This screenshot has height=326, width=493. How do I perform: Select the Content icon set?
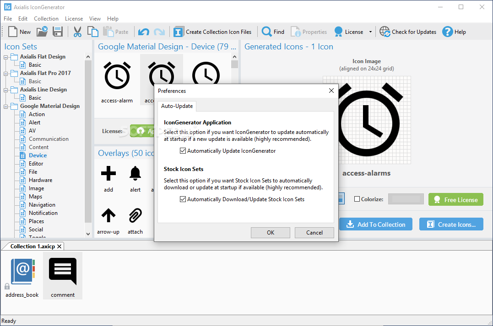[x=38, y=147]
